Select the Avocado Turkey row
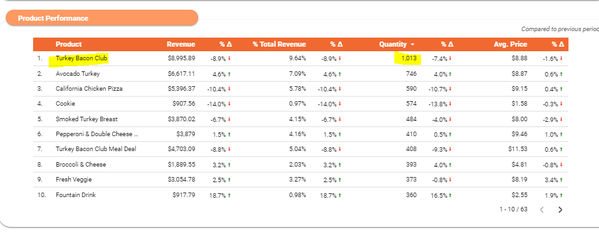This screenshot has width=599, height=236. click(301, 73)
